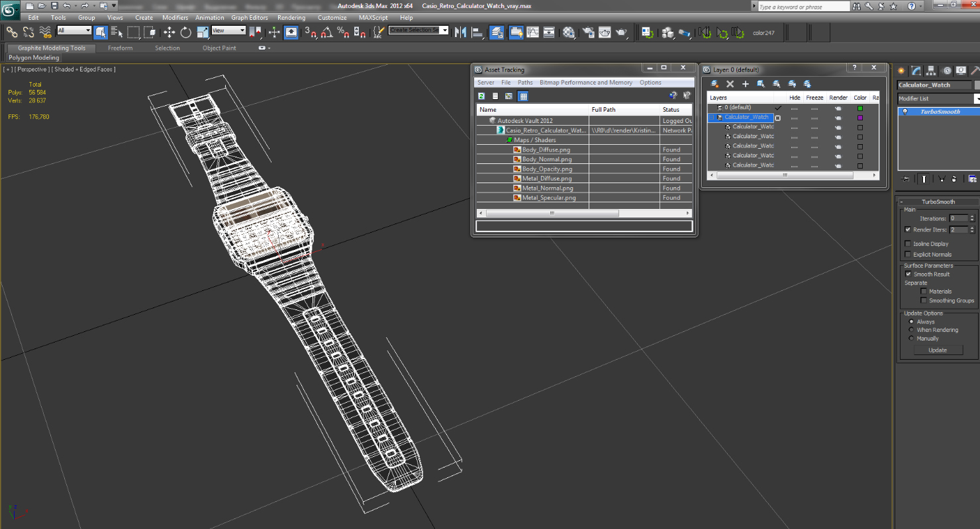The width and height of the screenshot is (980, 529).
Task: Select the Always update radio button
Action: pyautogui.click(x=911, y=321)
